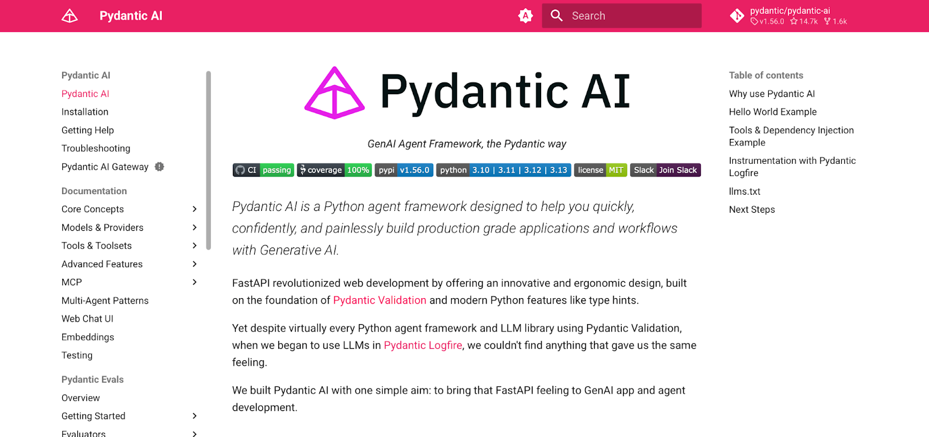Focus the Search input field
This screenshot has height=437, width=929.
(622, 16)
